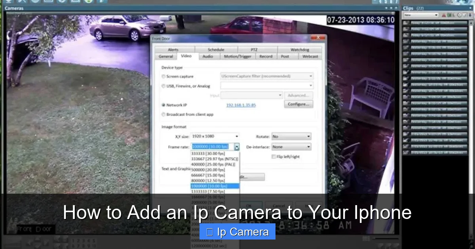
Task: Choose 500000 [20.00 fps] frame rate
Action: (x=215, y=170)
